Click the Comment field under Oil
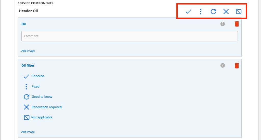The width and height of the screenshot is (261, 140). coord(129,36)
